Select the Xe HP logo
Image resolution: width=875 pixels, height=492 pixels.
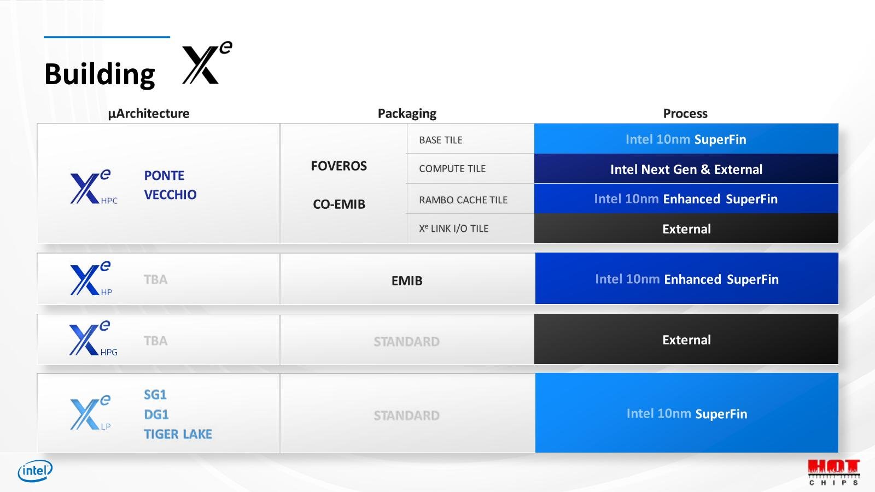91,279
